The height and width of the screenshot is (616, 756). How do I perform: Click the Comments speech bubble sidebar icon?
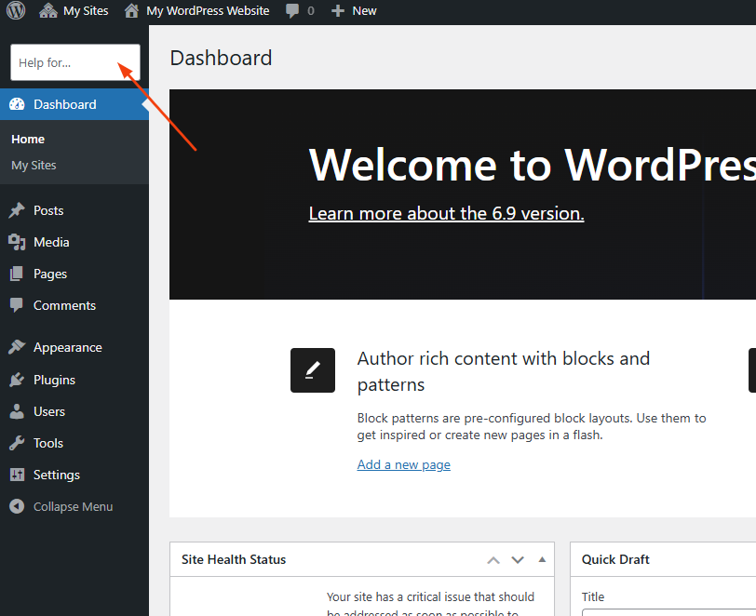(17, 305)
